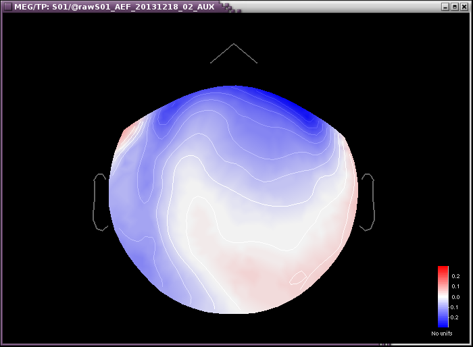The image size is (473, 347).
Task: Click the dark blue spot at upper-right scalp
Action: click(309, 117)
